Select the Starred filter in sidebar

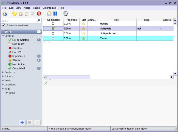click(x=16, y=60)
